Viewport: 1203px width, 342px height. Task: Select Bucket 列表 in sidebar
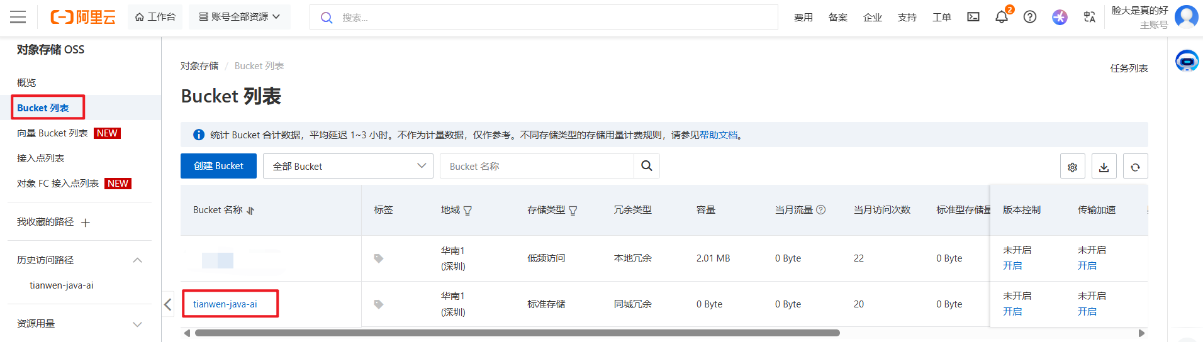[x=43, y=108]
